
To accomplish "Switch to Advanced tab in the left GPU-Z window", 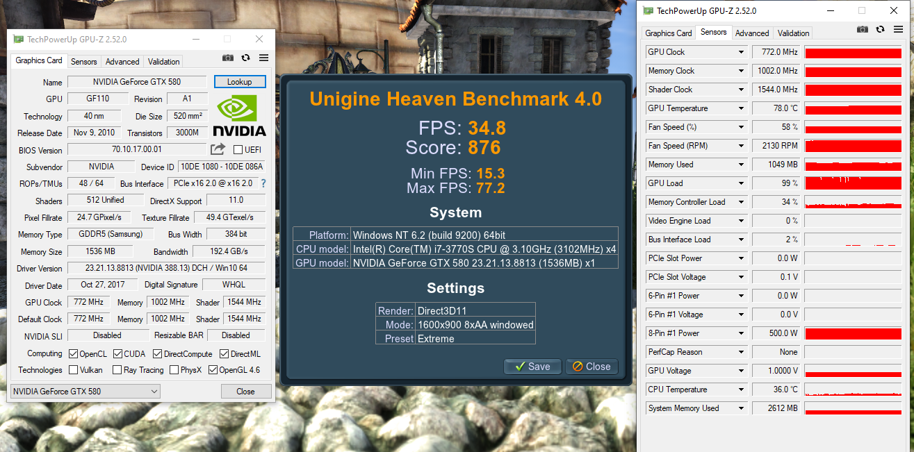I will pos(123,62).
